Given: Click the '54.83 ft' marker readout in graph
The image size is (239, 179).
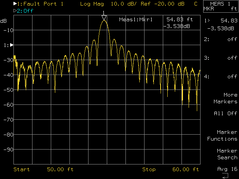Looking at the screenshot, I should (x=180, y=19).
